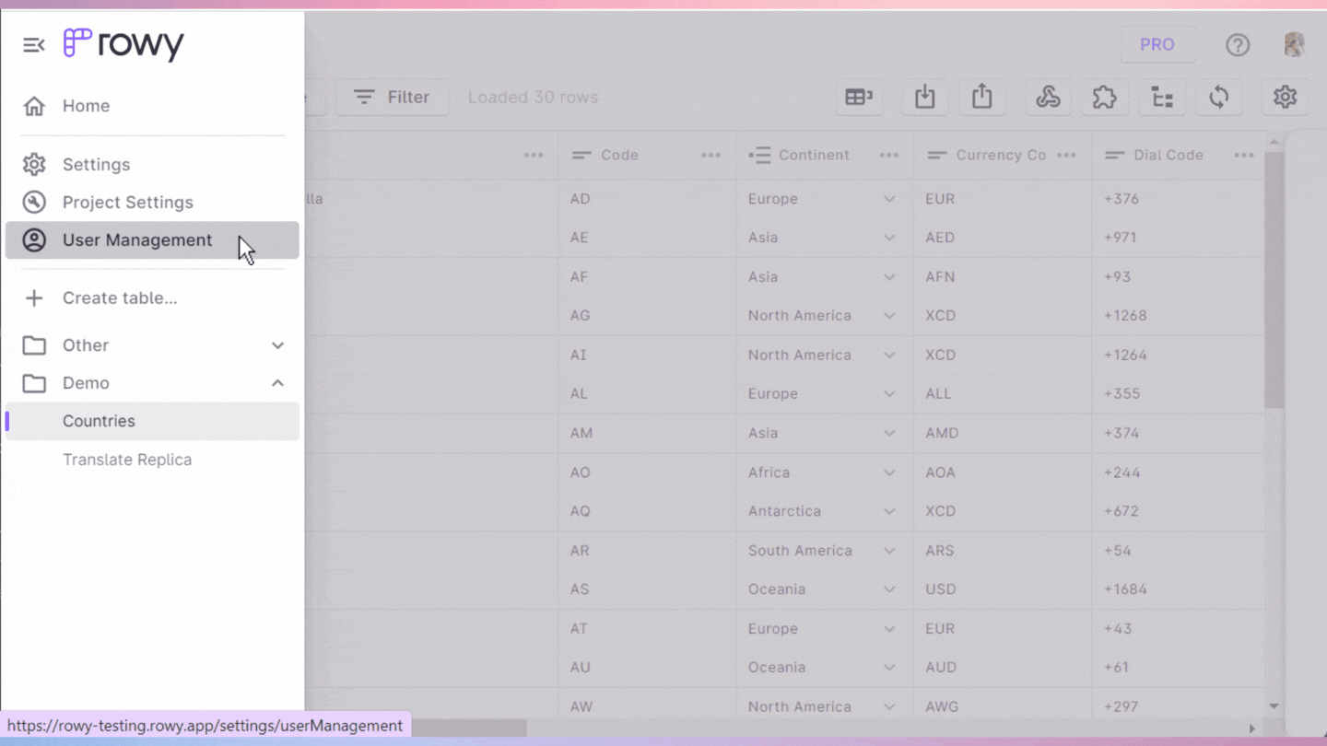1327x746 pixels.
Task: Open the extensions puzzle icon
Action: [1104, 98]
